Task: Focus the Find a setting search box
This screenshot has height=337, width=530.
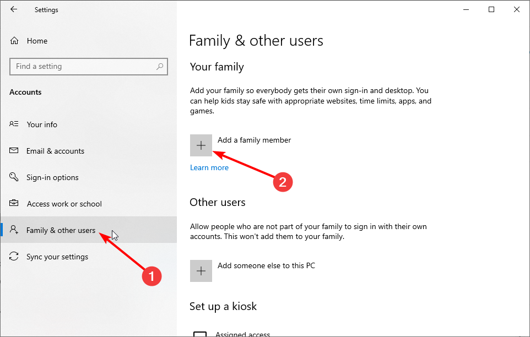Action: tap(83, 67)
